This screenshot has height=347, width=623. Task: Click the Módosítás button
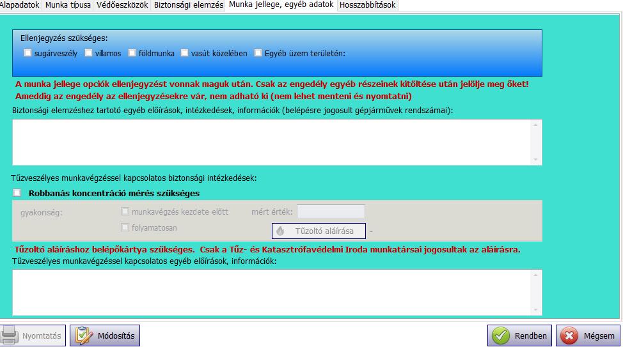coord(105,335)
